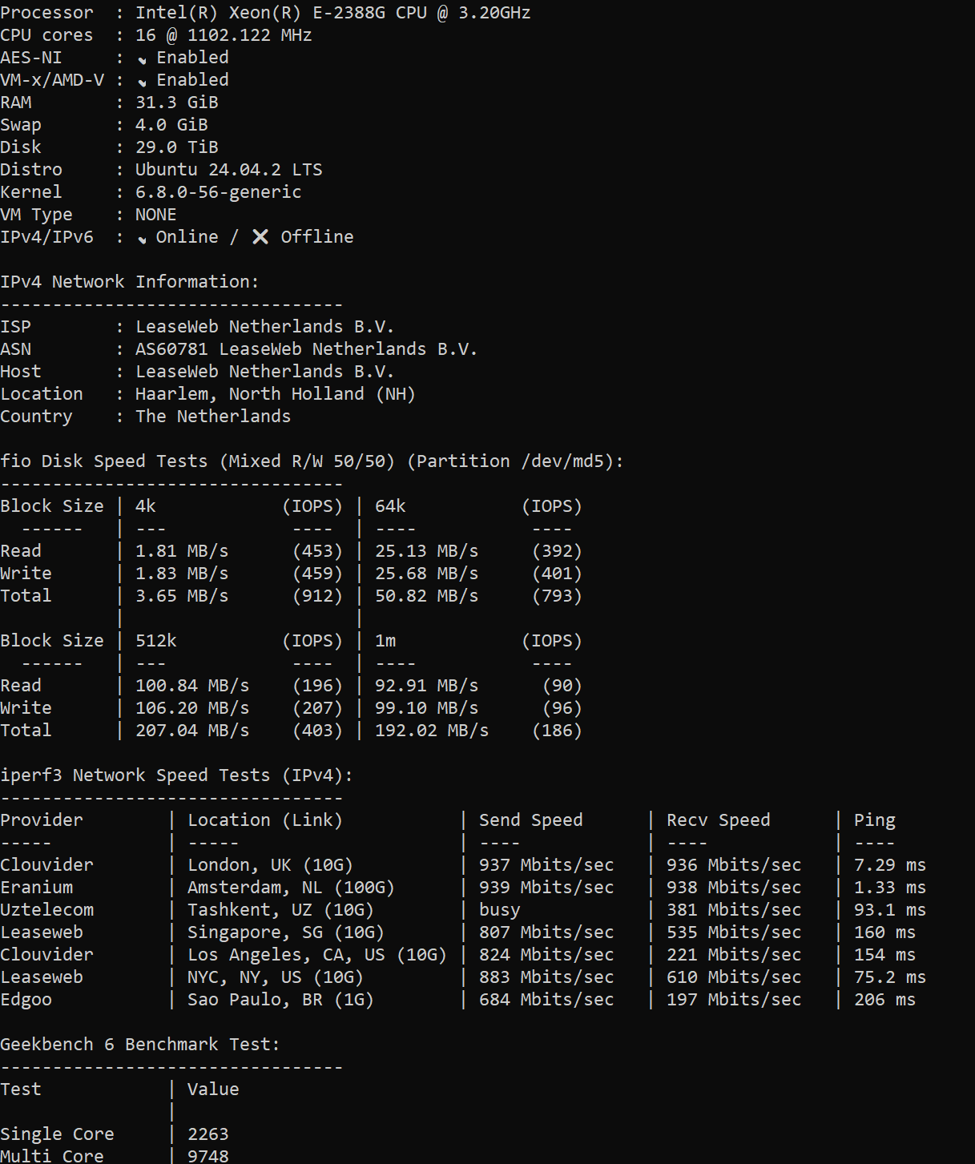
Task: Click the "busy" send speed for Tashkent
Action: point(500,910)
